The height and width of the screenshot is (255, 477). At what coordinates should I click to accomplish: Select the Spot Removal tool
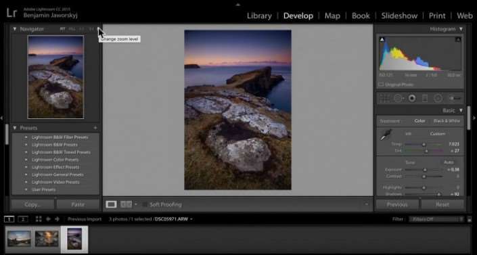pyautogui.click(x=399, y=98)
